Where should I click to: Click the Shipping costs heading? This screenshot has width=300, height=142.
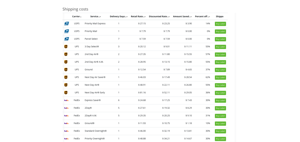[x=75, y=9]
